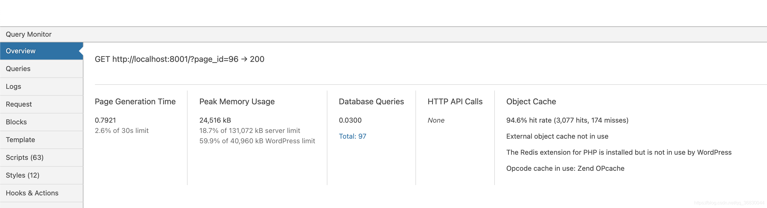Switch to the Logs panel
The width and height of the screenshot is (767, 208).
point(14,87)
